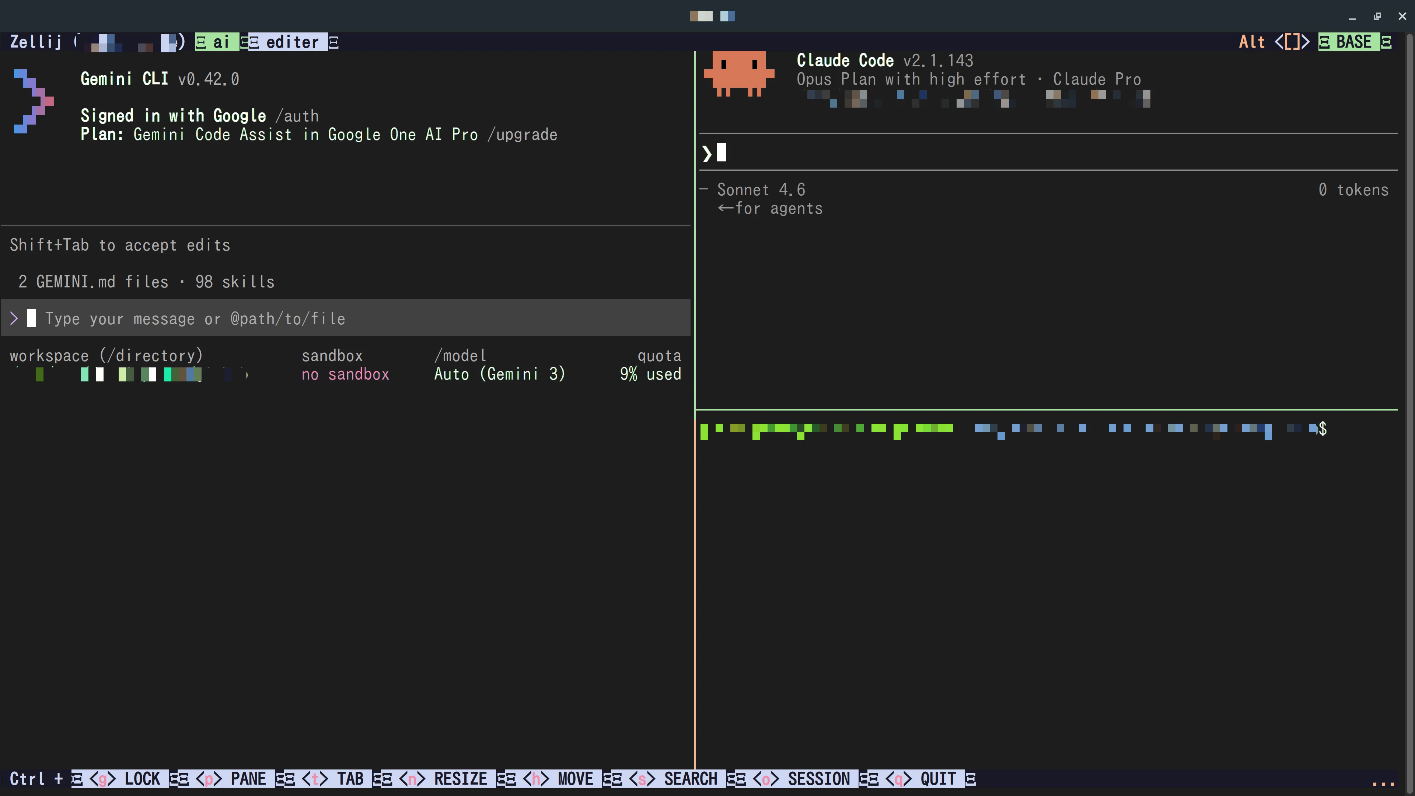The image size is (1415, 796).
Task: Click the "Claude Pro" plan text
Action: 1097,79
